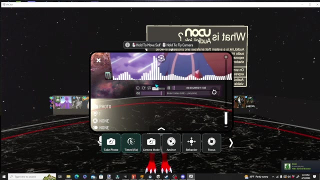The width and height of the screenshot is (320, 180).
Task: Click the Enter Video URL field
Action: pos(188,93)
